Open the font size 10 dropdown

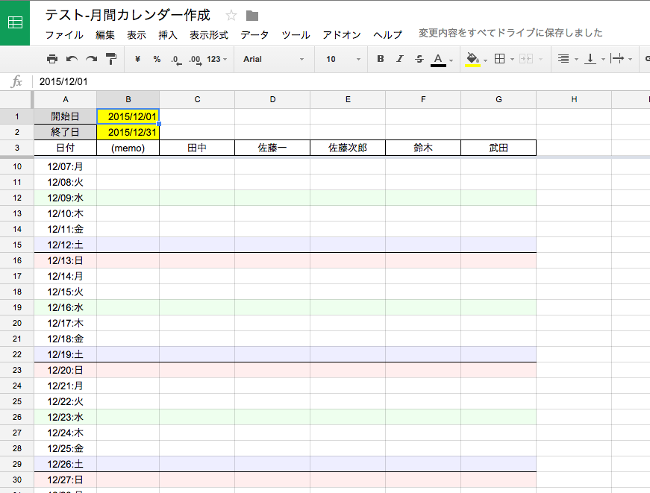tap(343, 59)
